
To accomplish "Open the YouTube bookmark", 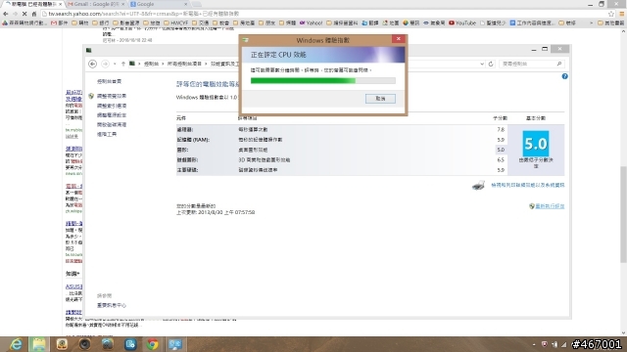I will (462, 23).
